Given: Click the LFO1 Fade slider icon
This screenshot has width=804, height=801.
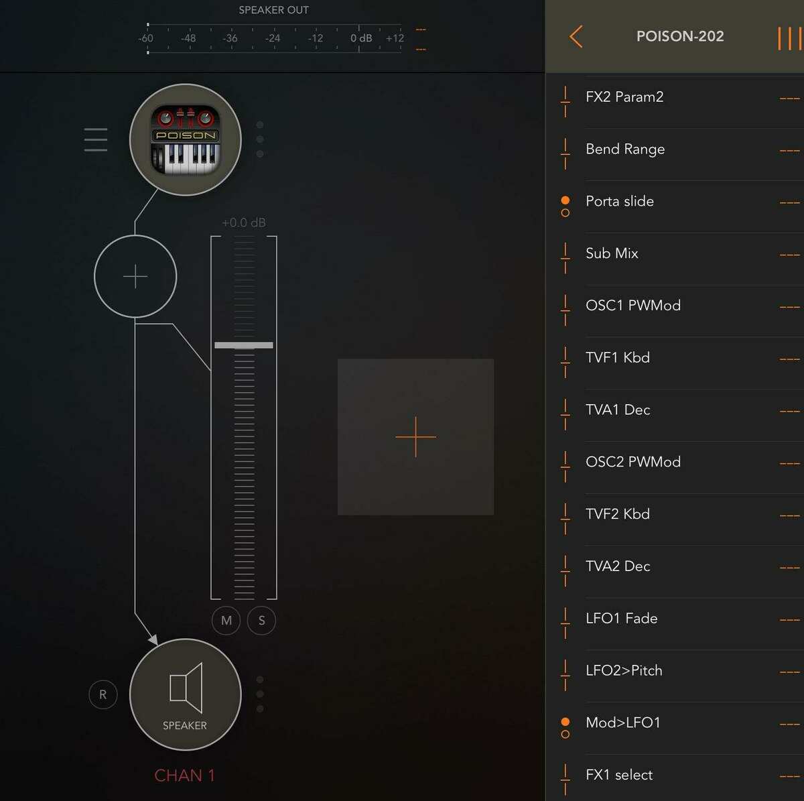Looking at the screenshot, I should point(565,624).
